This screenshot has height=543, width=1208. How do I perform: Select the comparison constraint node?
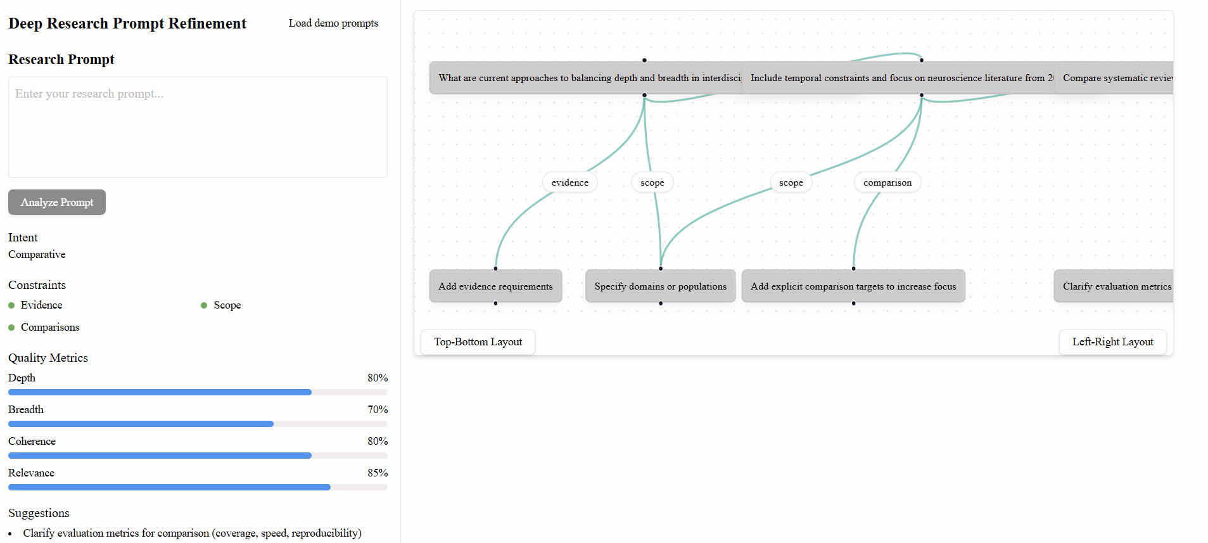[887, 182]
